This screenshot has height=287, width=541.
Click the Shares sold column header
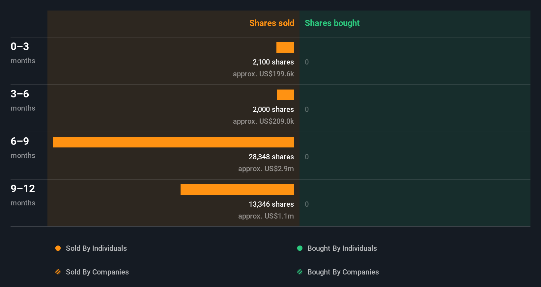click(272, 23)
